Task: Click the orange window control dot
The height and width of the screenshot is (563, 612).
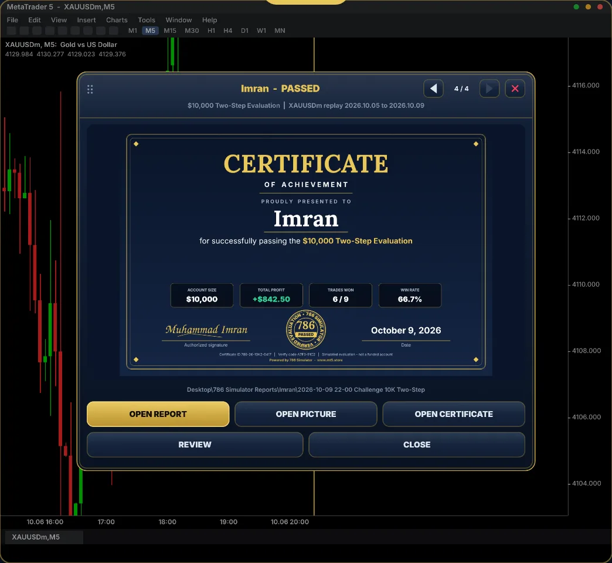Action: 588,6
